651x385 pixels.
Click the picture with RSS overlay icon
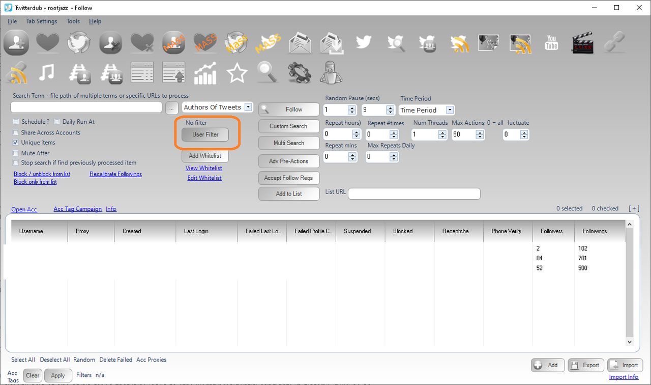[520, 44]
